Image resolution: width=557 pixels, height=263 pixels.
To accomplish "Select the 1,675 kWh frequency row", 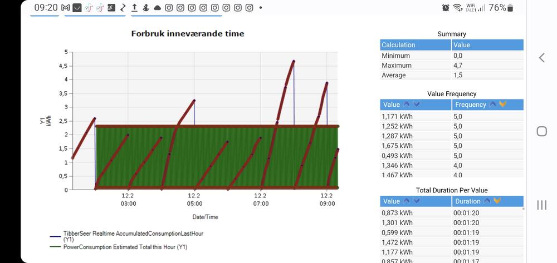I will 452,146.
